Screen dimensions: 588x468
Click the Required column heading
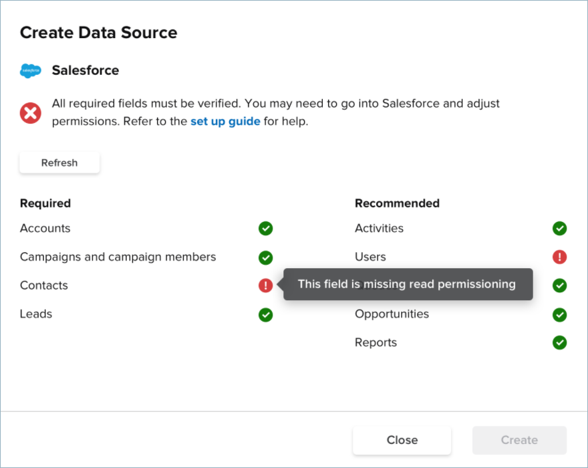pyautogui.click(x=45, y=203)
